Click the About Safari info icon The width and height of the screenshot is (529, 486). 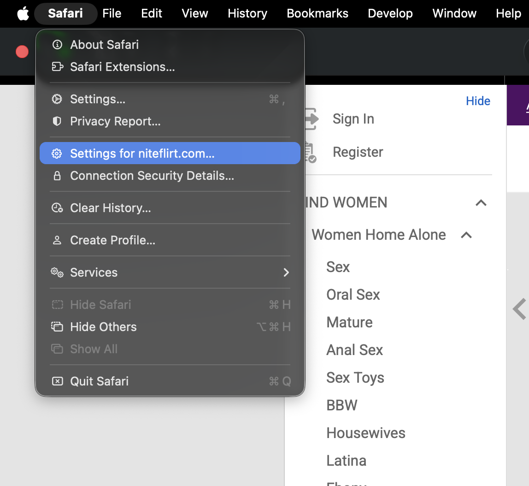(x=57, y=45)
